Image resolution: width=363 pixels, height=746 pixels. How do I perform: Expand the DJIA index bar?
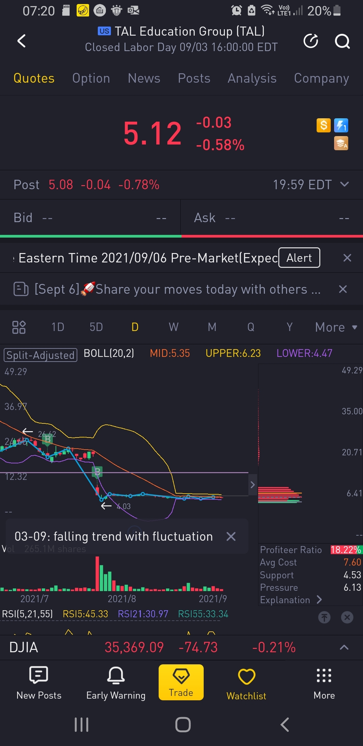pos(344,647)
